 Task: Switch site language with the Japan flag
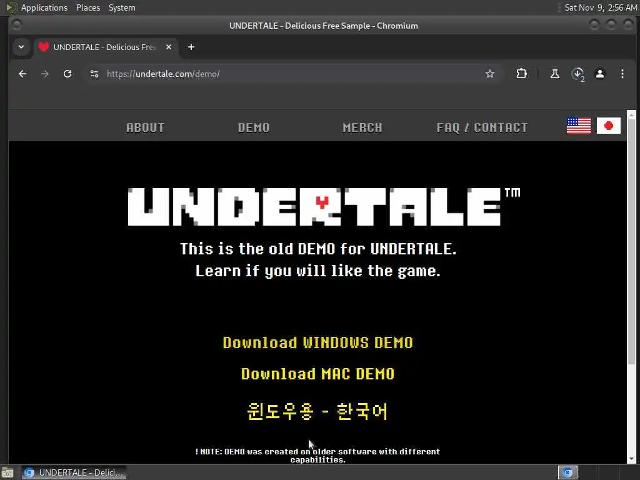pos(608,126)
